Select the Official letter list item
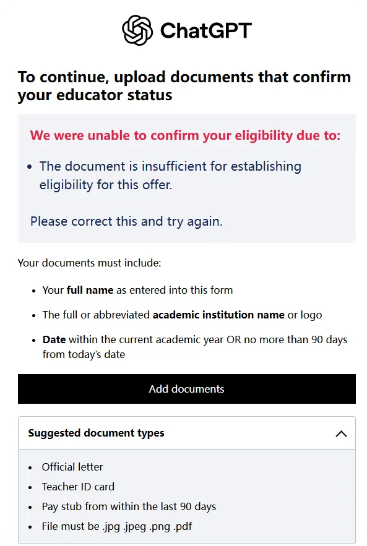The width and height of the screenshot is (367, 546). click(x=72, y=467)
